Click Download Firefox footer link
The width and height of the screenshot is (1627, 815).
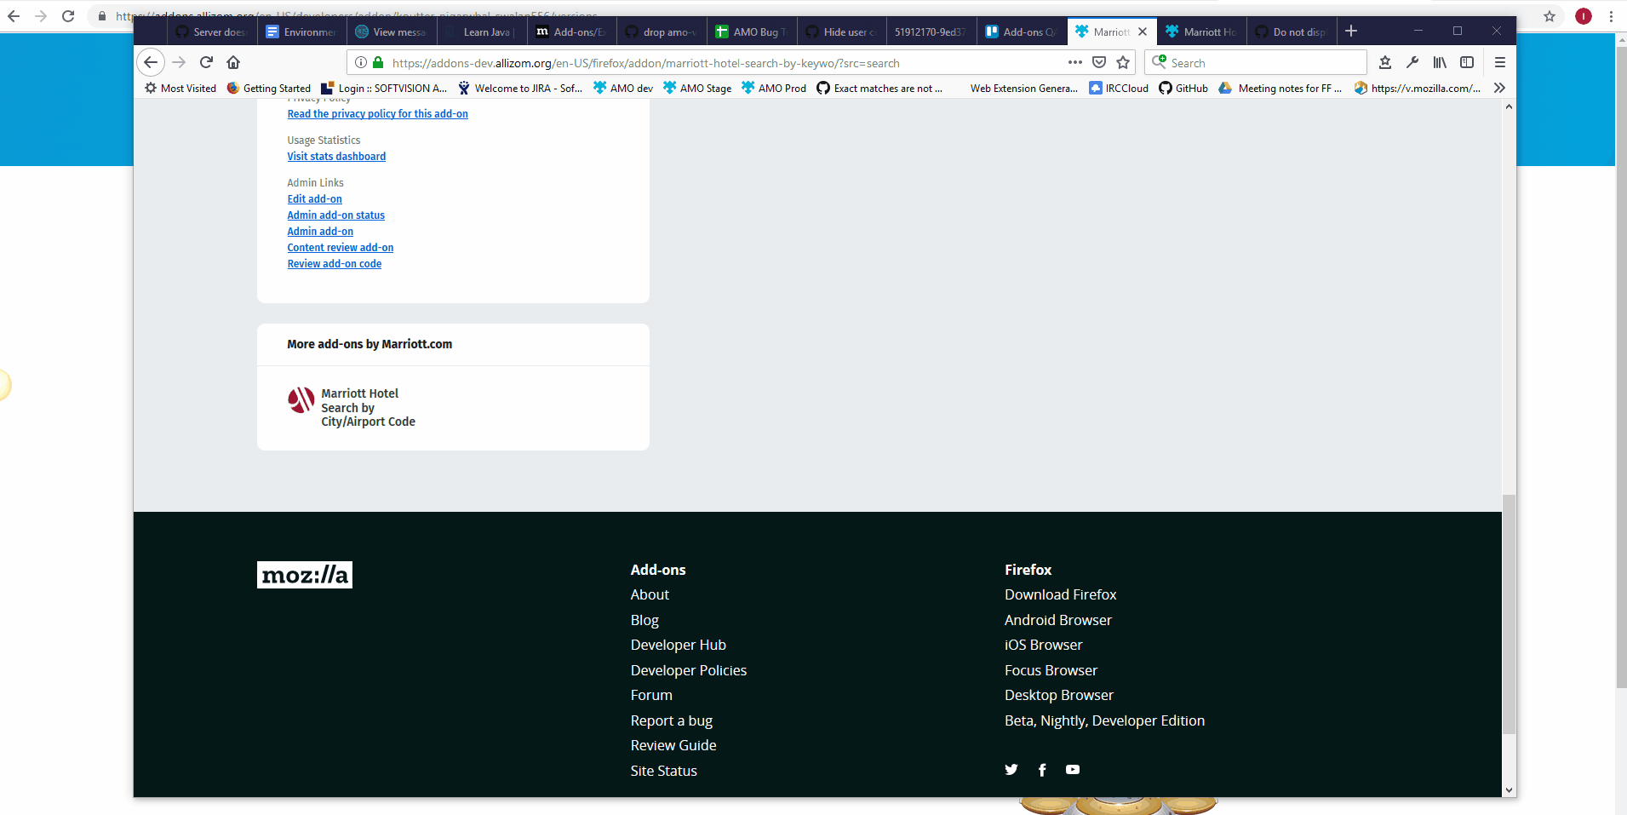click(1060, 594)
